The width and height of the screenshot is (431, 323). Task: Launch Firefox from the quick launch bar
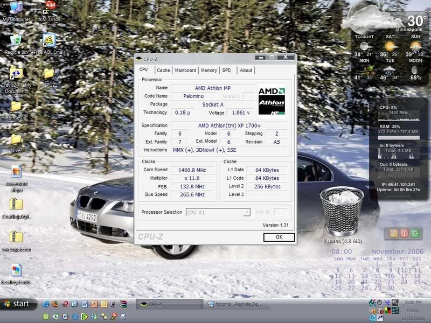(55, 304)
